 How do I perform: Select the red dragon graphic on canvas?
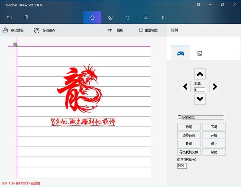(80, 89)
